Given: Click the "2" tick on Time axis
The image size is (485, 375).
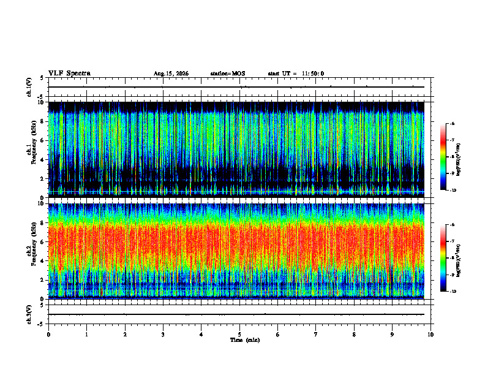Looking at the screenshot, I should [125, 335].
